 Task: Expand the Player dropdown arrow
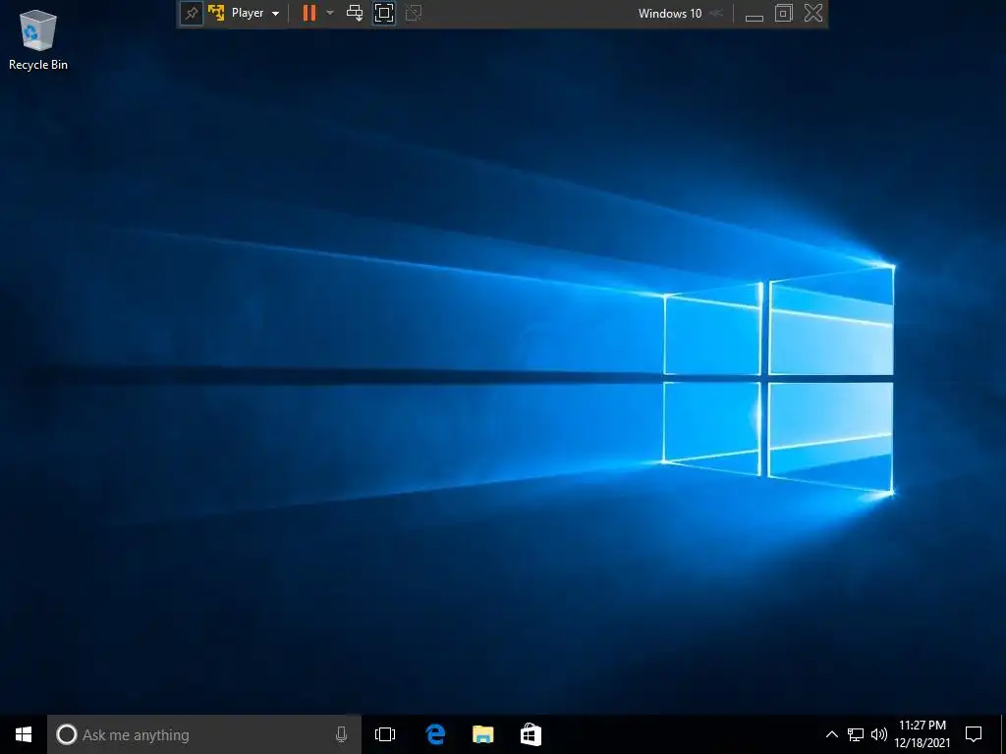click(275, 14)
